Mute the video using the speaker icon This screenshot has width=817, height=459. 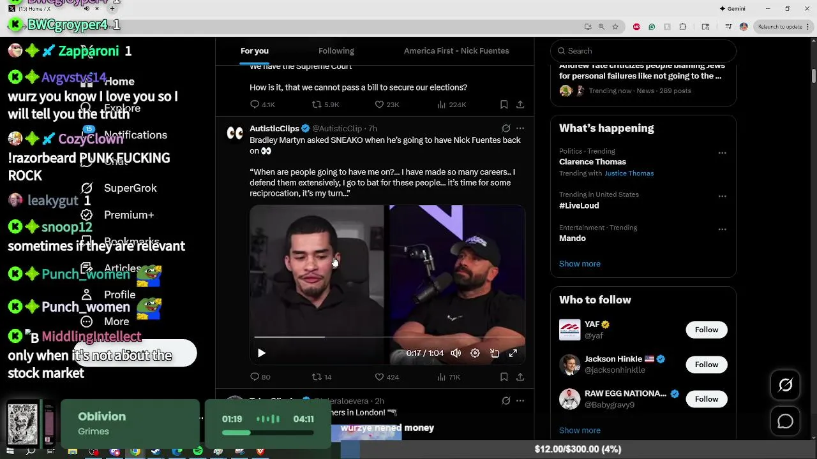click(x=456, y=353)
